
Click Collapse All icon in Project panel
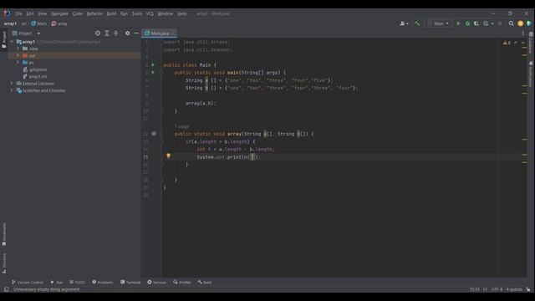pos(115,33)
